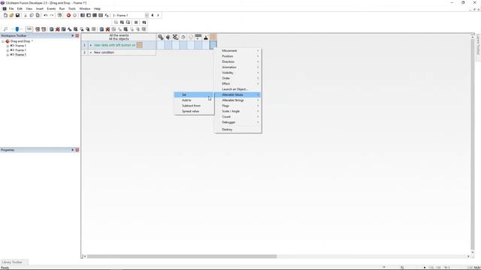
Task: Click the Storyboard controls object icon in the event header
Action: point(175,37)
